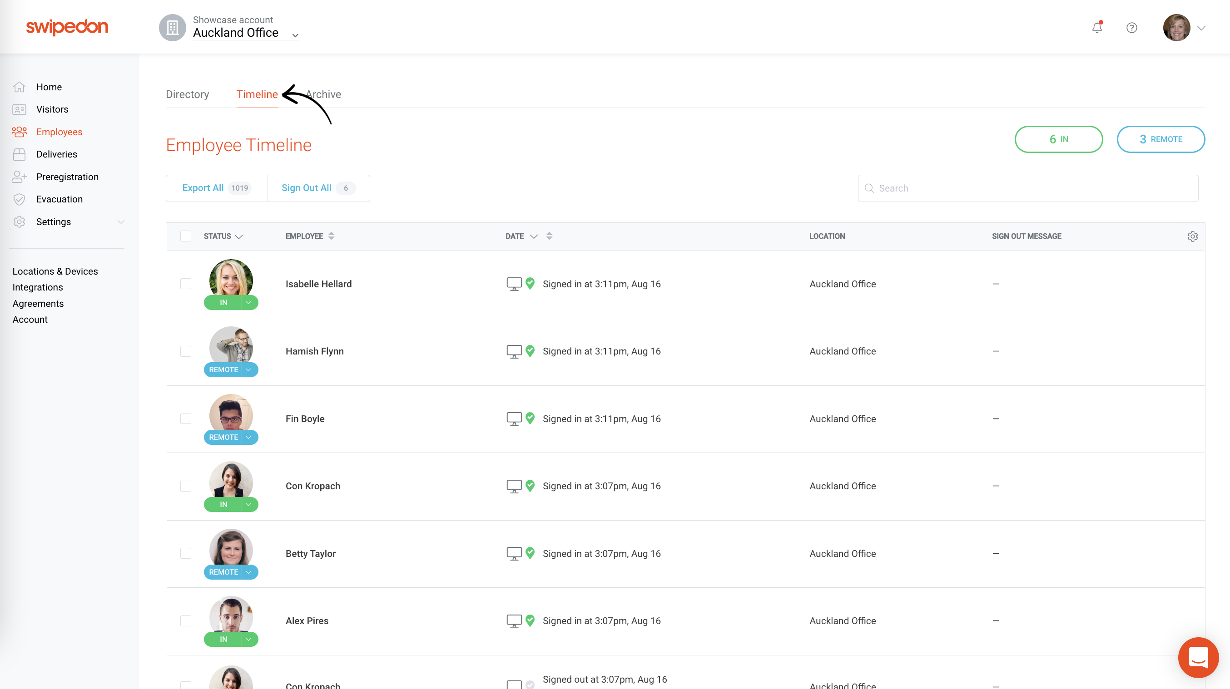Click the Employees people icon
This screenshot has width=1230, height=689.
(19, 132)
